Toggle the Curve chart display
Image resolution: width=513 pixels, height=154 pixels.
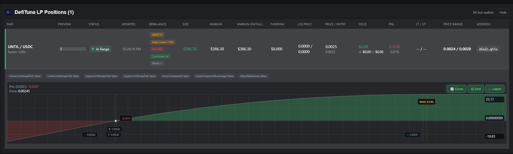point(456,89)
